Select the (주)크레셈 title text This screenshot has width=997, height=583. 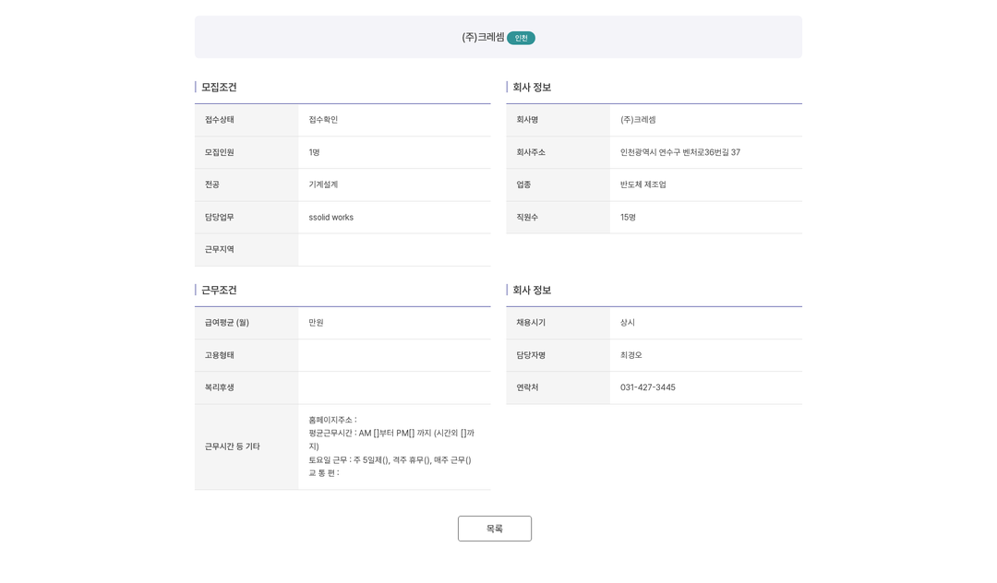483,38
